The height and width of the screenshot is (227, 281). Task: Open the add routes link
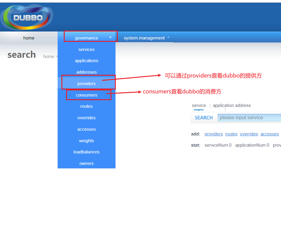pos(231,134)
